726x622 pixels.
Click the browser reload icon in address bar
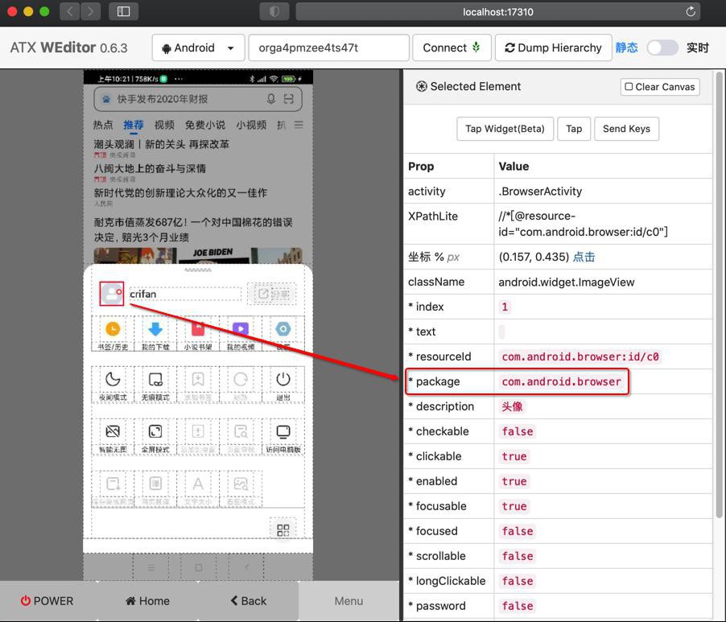click(x=691, y=11)
